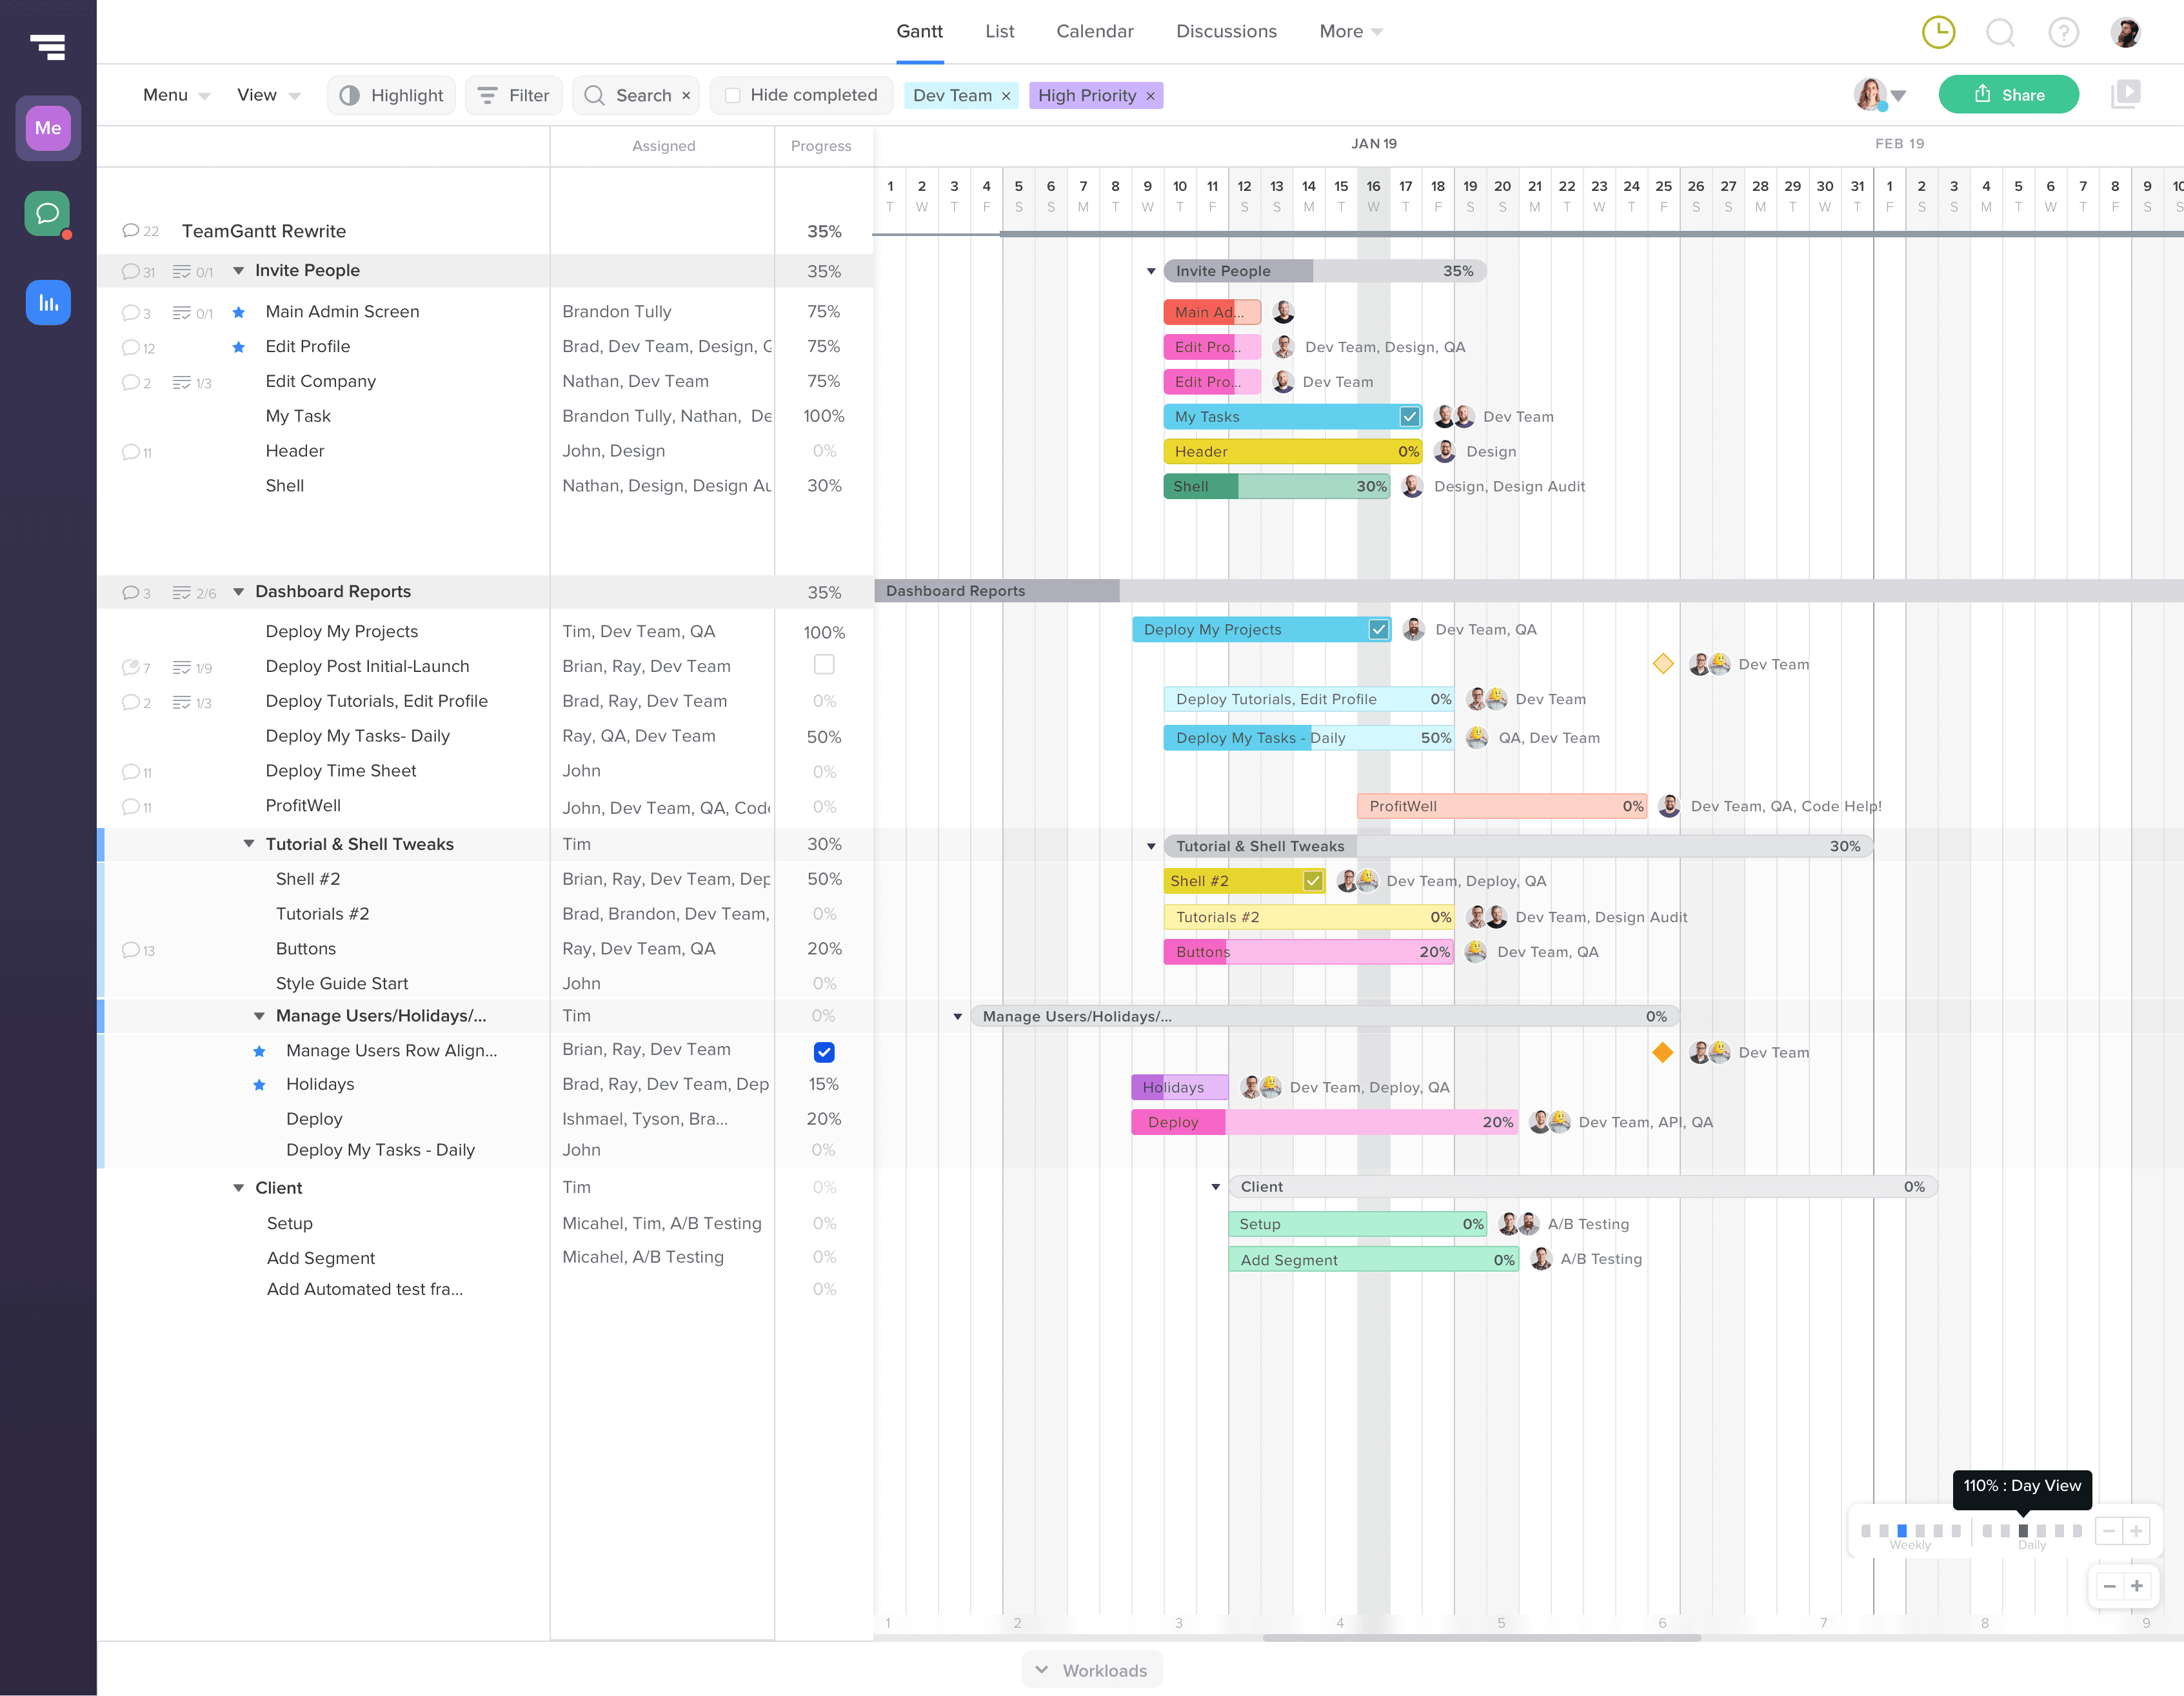Expand the Workloads panel
The height and width of the screenshot is (1696, 2184).
1091,1670
